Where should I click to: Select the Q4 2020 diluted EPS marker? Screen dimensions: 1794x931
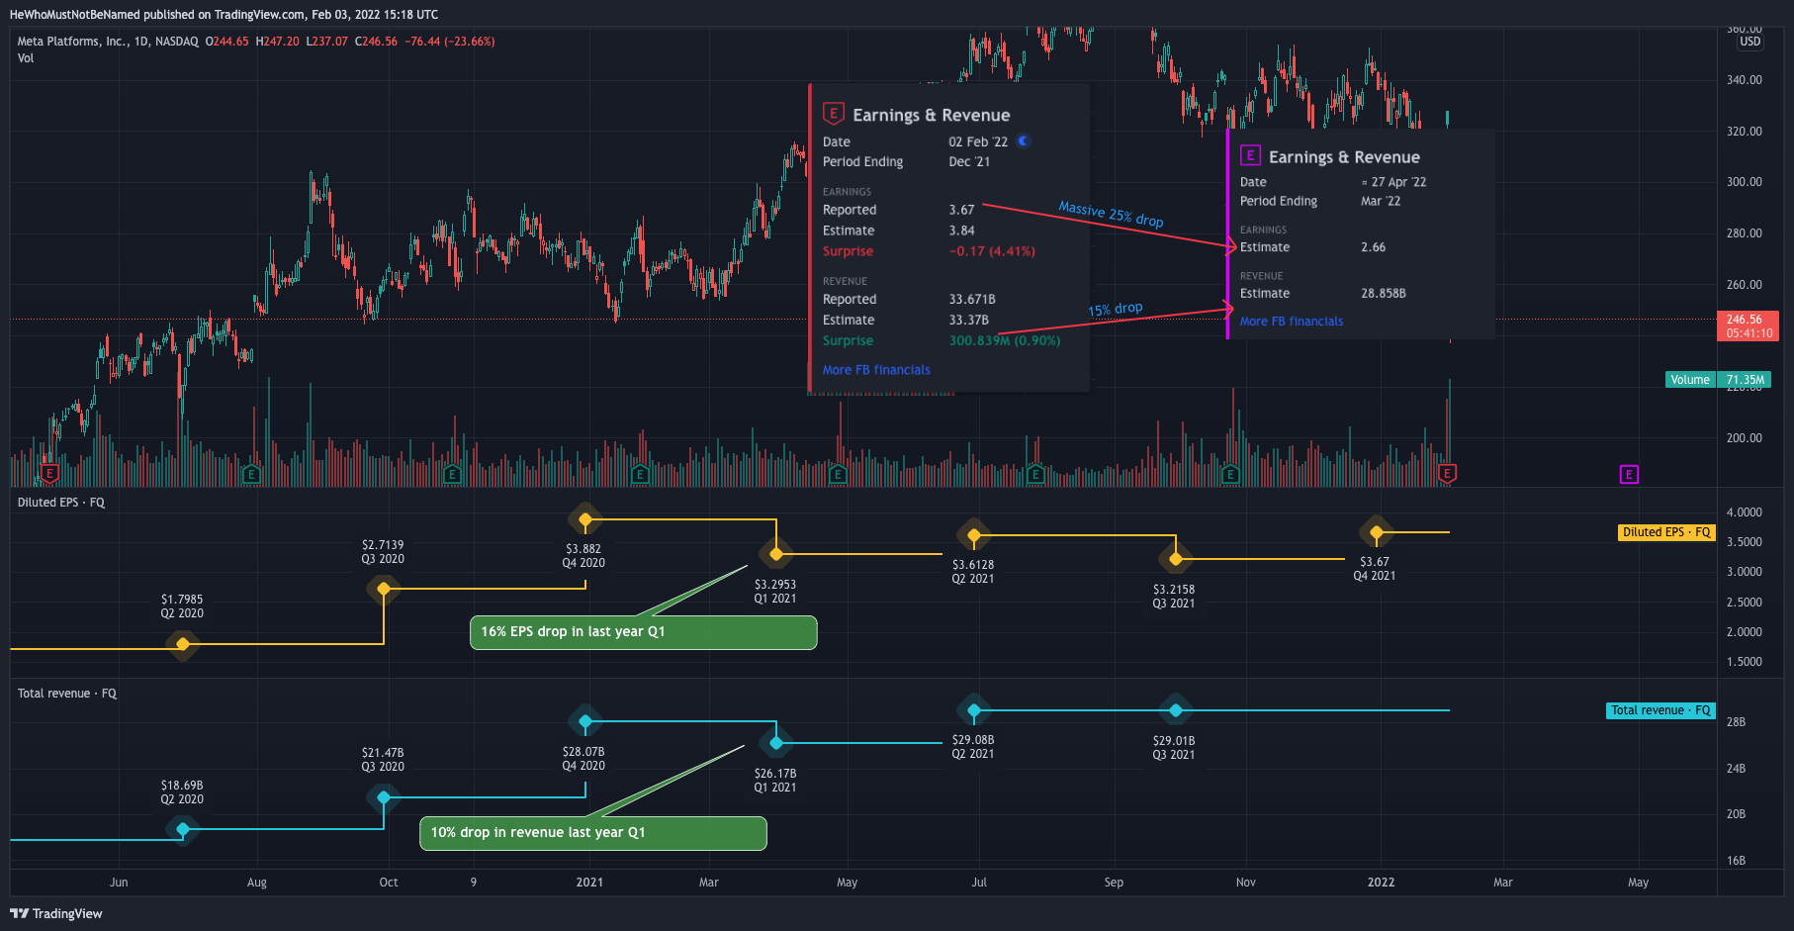pos(585,518)
